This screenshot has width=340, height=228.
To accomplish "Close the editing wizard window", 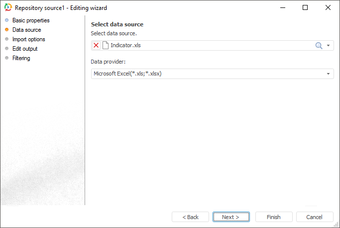I will coord(328,8).
